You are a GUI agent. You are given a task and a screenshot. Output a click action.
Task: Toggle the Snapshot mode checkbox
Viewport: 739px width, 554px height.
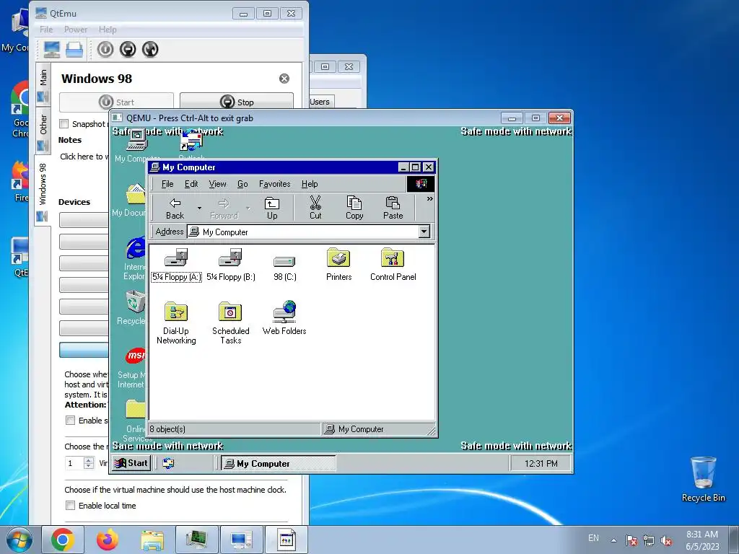64,124
